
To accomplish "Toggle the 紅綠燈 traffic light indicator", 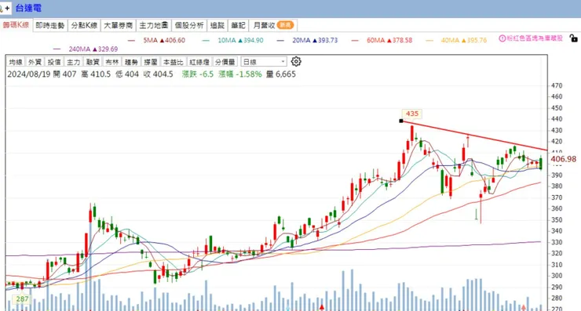I will point(199,62).
